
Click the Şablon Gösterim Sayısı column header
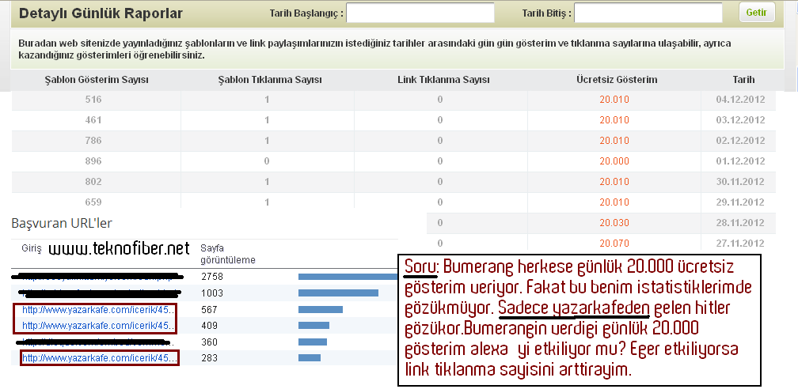[97, 80]
